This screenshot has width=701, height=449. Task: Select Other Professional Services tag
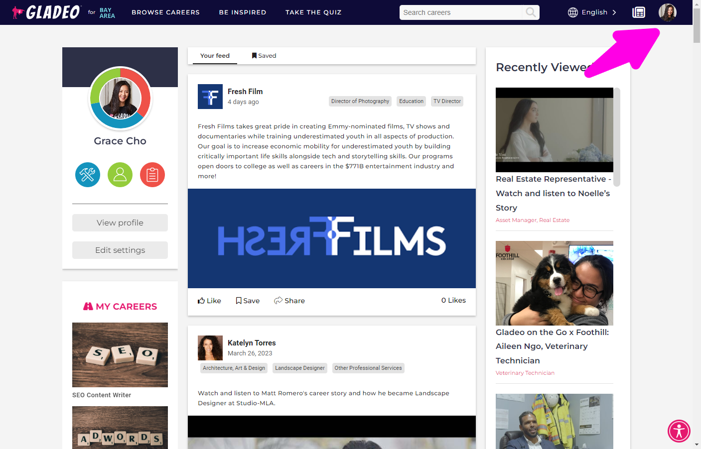tap(368, 368)
